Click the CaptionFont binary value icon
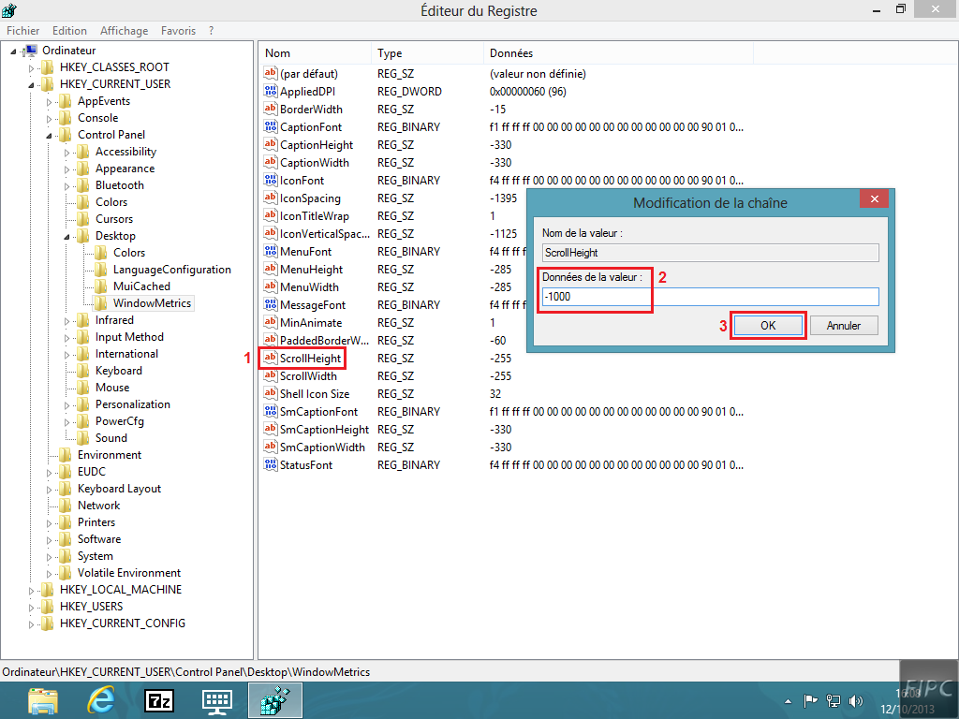The height and width of the screenshot is (719, 959). pos(271,127)
